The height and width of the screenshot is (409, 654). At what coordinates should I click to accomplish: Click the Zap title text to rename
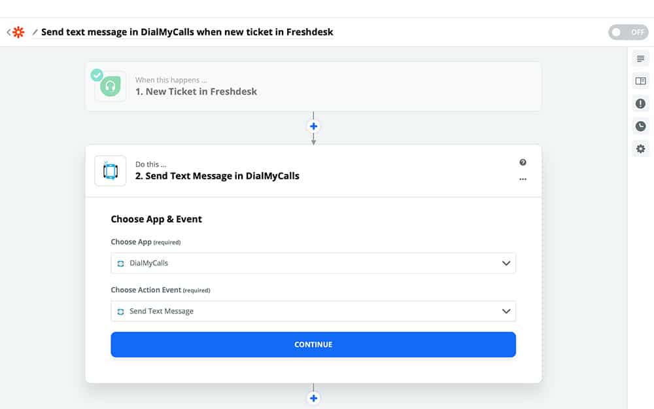[187, 32]
